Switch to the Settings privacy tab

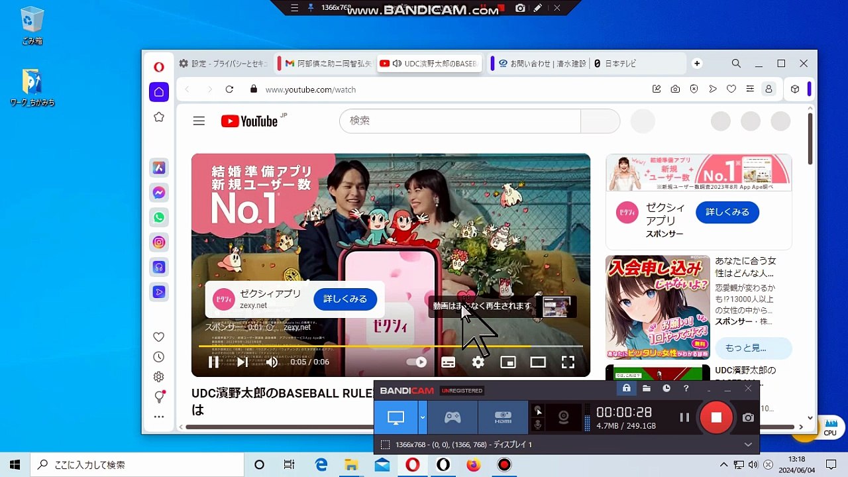tap(225, 64)
